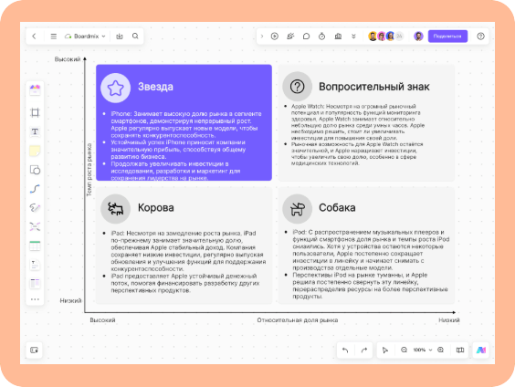Pick the yellow sticky note tool
Viewport: 515px width, 387px height.
pyautogui.click(x=35, y=151)
